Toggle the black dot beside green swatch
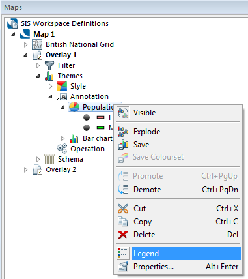Viewport: 248px width, 279px height. click(x=87, y=128)
